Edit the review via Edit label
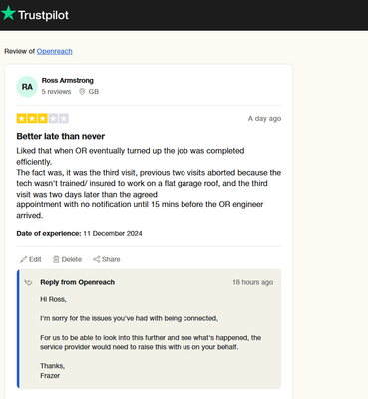The height and width of the screenshot is (399, 368). [x=35, y=259]
